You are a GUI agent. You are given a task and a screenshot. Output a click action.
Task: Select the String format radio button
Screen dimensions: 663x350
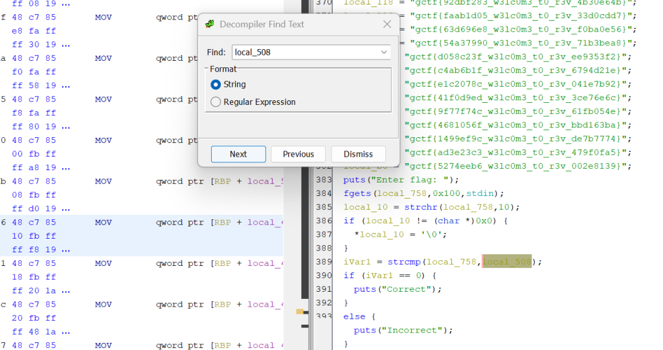point(216,85)
